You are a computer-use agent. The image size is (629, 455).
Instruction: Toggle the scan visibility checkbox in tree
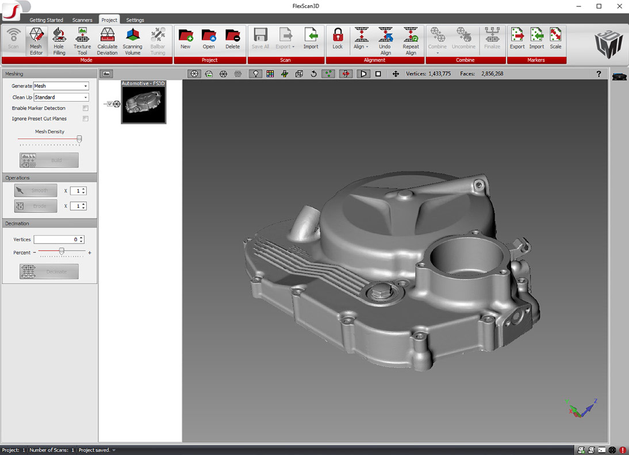[110, 104]
